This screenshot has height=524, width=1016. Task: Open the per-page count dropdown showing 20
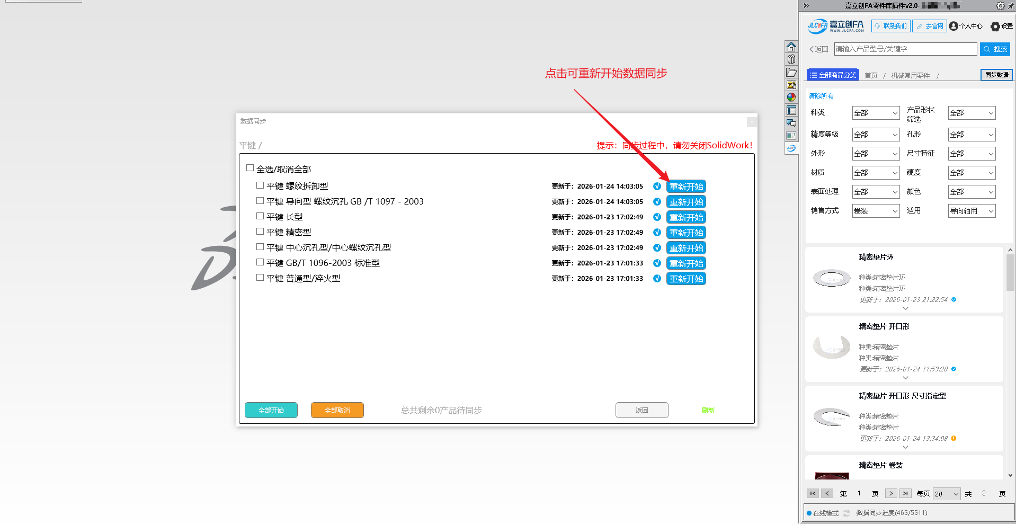click(946, 494)
